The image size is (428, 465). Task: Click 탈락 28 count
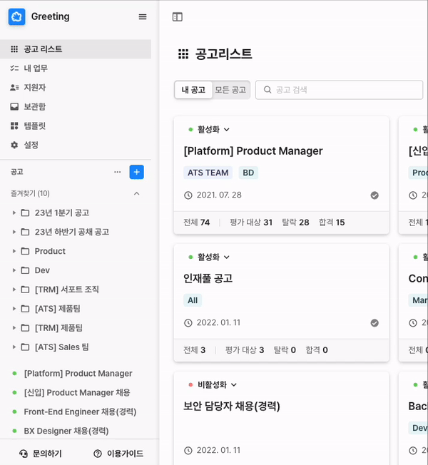(295, 223)
